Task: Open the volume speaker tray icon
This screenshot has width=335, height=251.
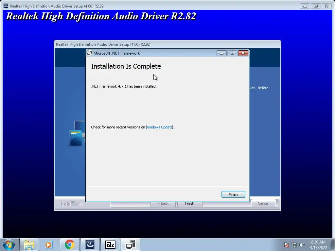Action: coord(302,245)
